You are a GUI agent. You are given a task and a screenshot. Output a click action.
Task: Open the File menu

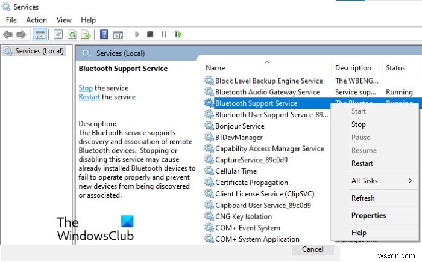(x=11, y=20)
